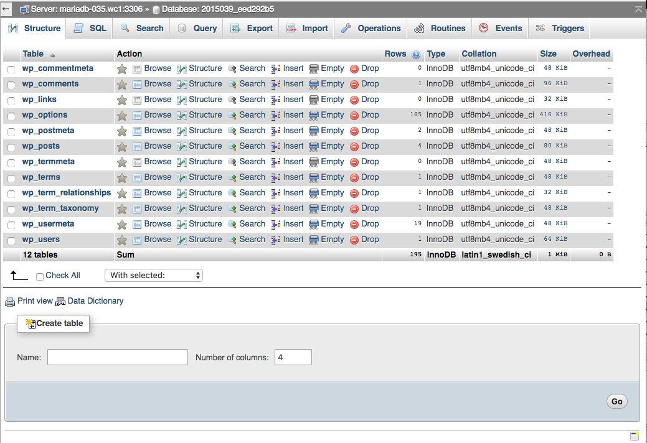Select the wp_usermeta table checkbox

coord(12,225)
